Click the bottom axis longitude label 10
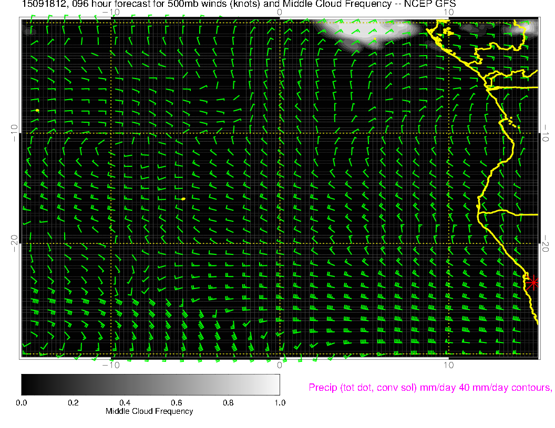555x428 pixels. pos(448,365)
